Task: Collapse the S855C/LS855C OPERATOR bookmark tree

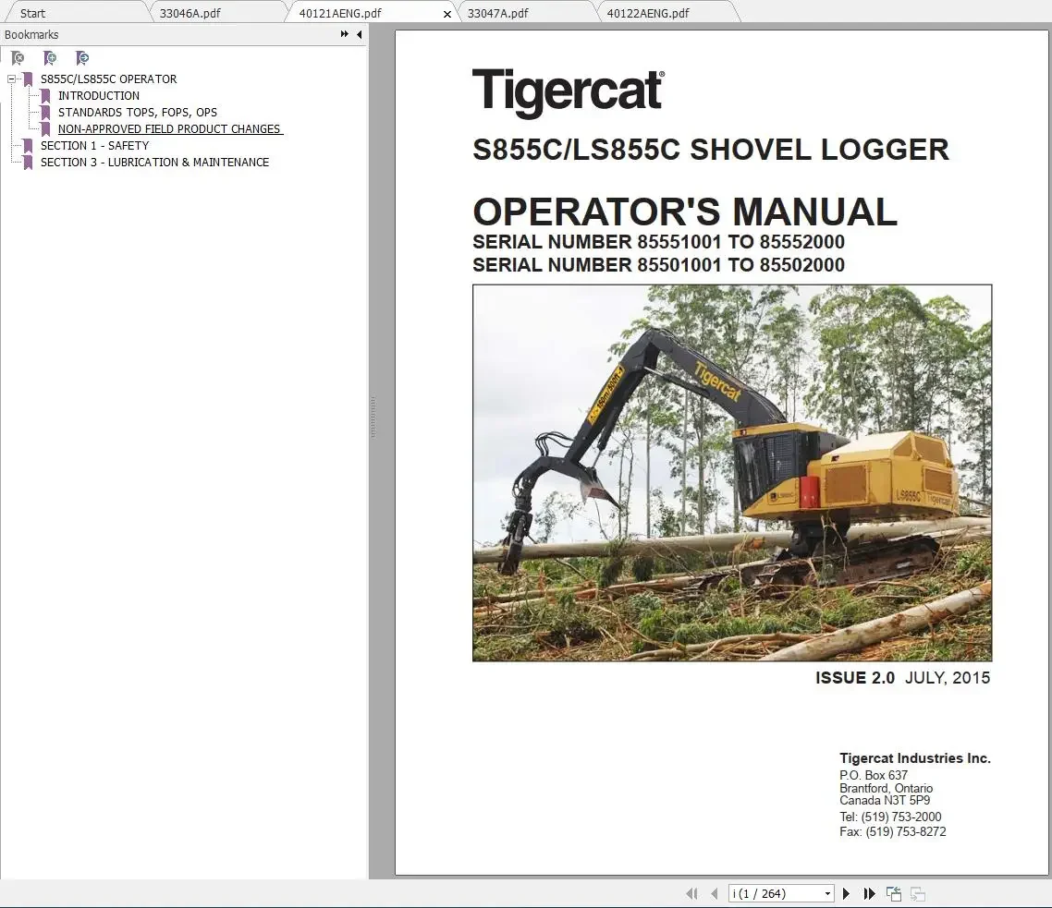Action: coord(9,79)
